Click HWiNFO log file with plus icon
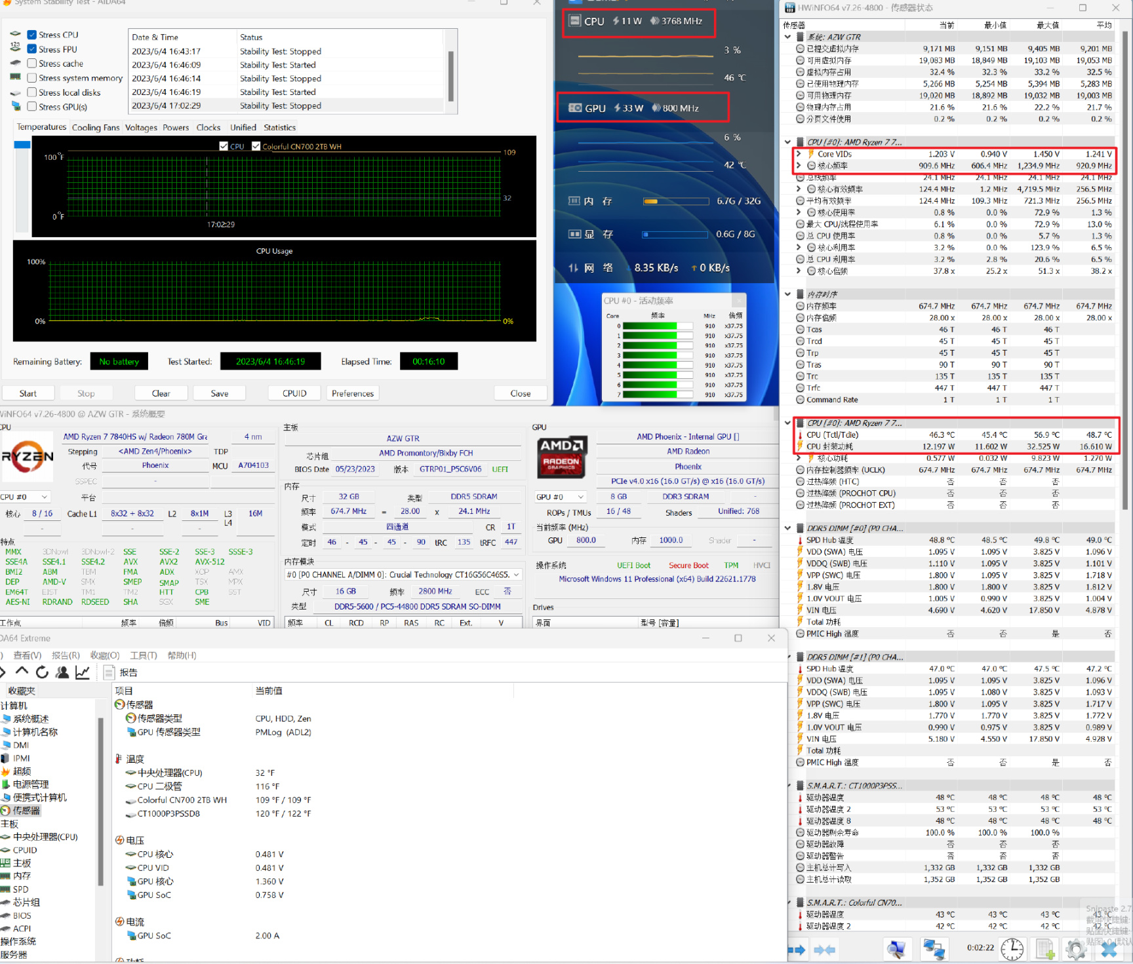This screenshot has height=964, width=1133. coord(1045,949)
